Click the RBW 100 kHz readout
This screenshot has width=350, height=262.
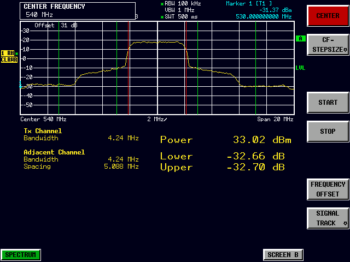(x=183, y=4)
